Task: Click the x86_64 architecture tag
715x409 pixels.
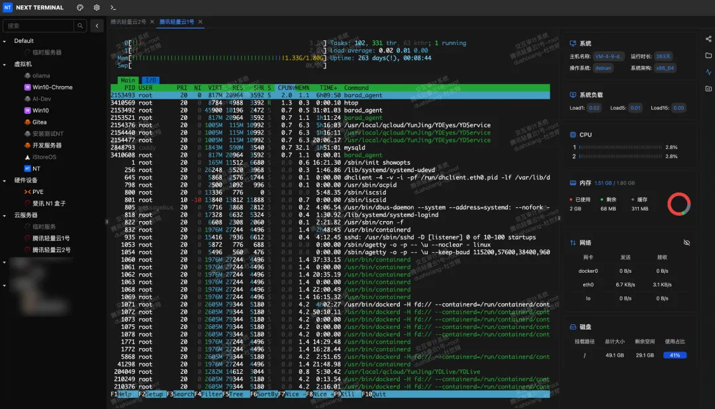Action: (665, 68)
